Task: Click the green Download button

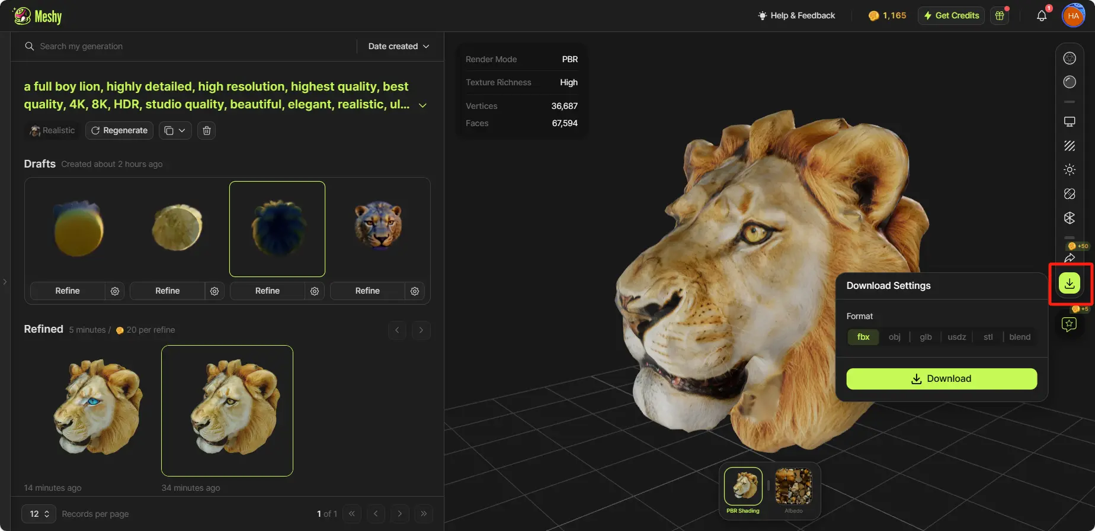Action: (941, 379)
